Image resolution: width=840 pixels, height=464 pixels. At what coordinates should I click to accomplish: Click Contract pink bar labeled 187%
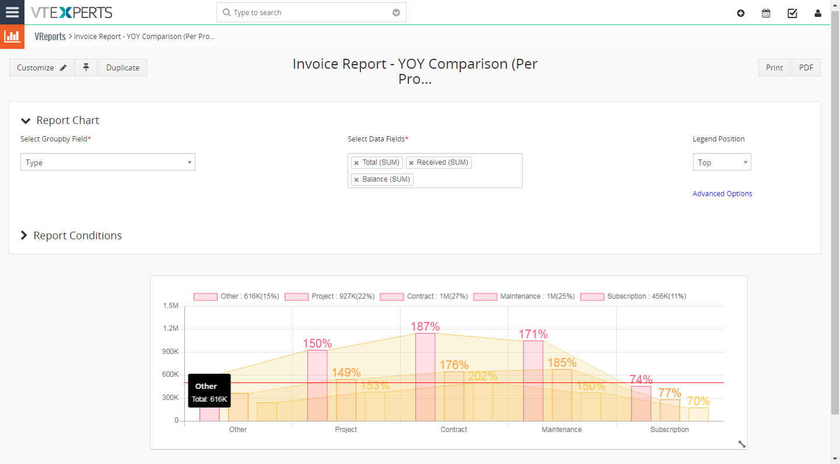(425, 377)
